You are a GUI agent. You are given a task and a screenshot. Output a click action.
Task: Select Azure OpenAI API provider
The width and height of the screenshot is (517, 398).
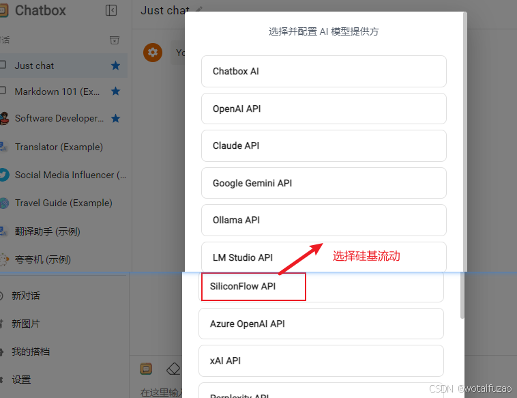coord(321,324)
